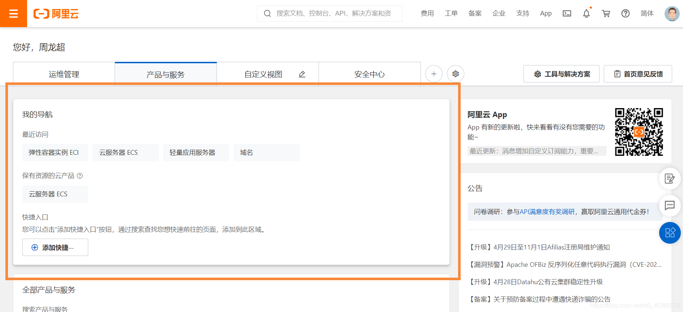Screen dimensions: 683x312
Task: Open the Afilias注册局维护通知 announcement
Action: (x=539, y=247)
